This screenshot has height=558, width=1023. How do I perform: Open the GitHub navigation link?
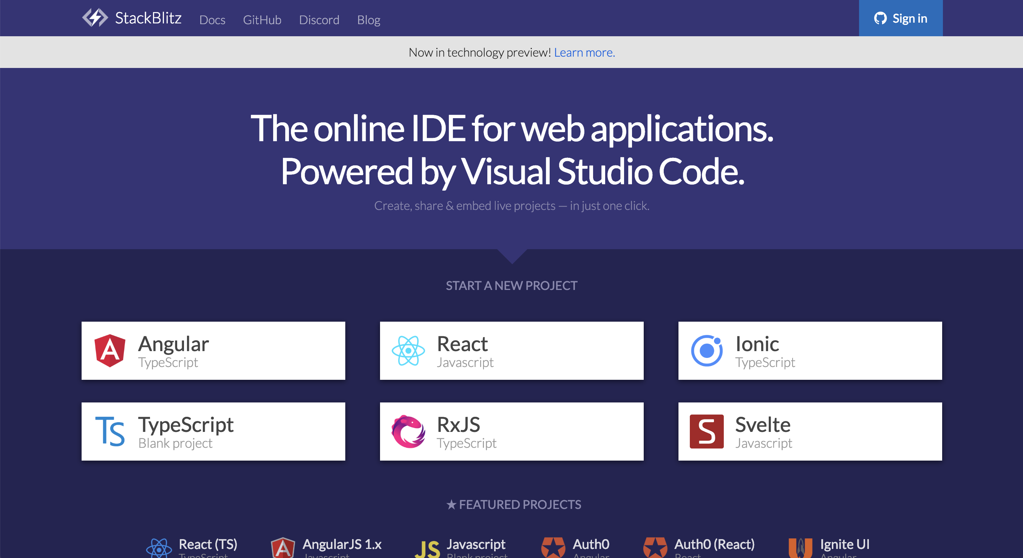point(262,20)
